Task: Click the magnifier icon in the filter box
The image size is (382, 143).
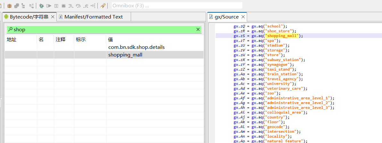Action: [x=10, y=29]
